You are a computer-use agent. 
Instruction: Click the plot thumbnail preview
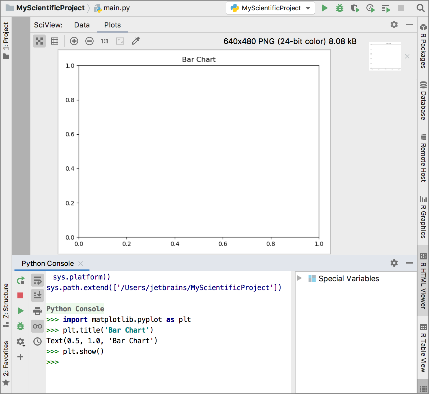(x=385, y=56)
